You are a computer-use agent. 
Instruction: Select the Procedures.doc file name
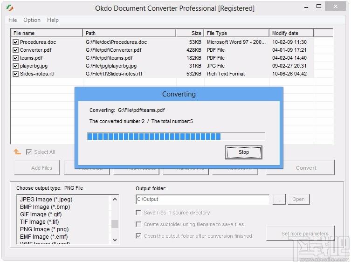coord(38,42)
